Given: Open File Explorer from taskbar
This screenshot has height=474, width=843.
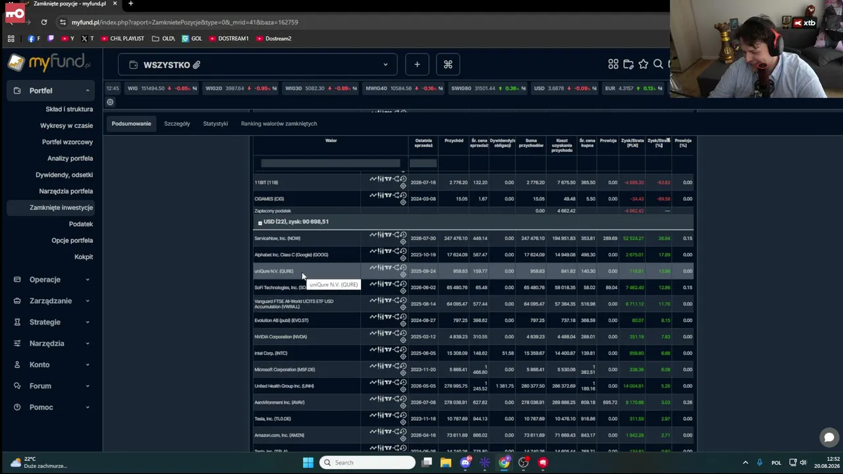Looking at the screenshot, I should 446,462.
